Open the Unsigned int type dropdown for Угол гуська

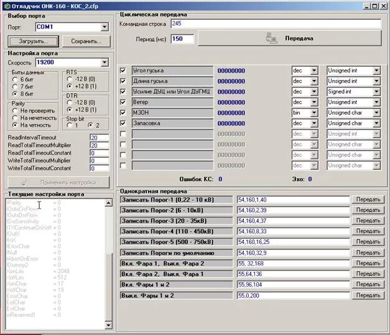click(376, 71)
